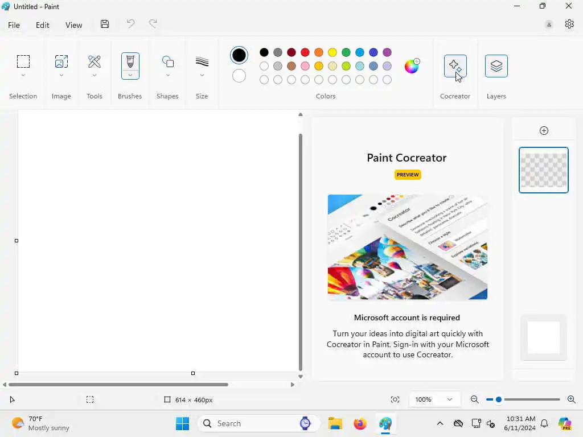Screen dimensions: 583x437
Task: Redo the last action
Action: (153, 24)
